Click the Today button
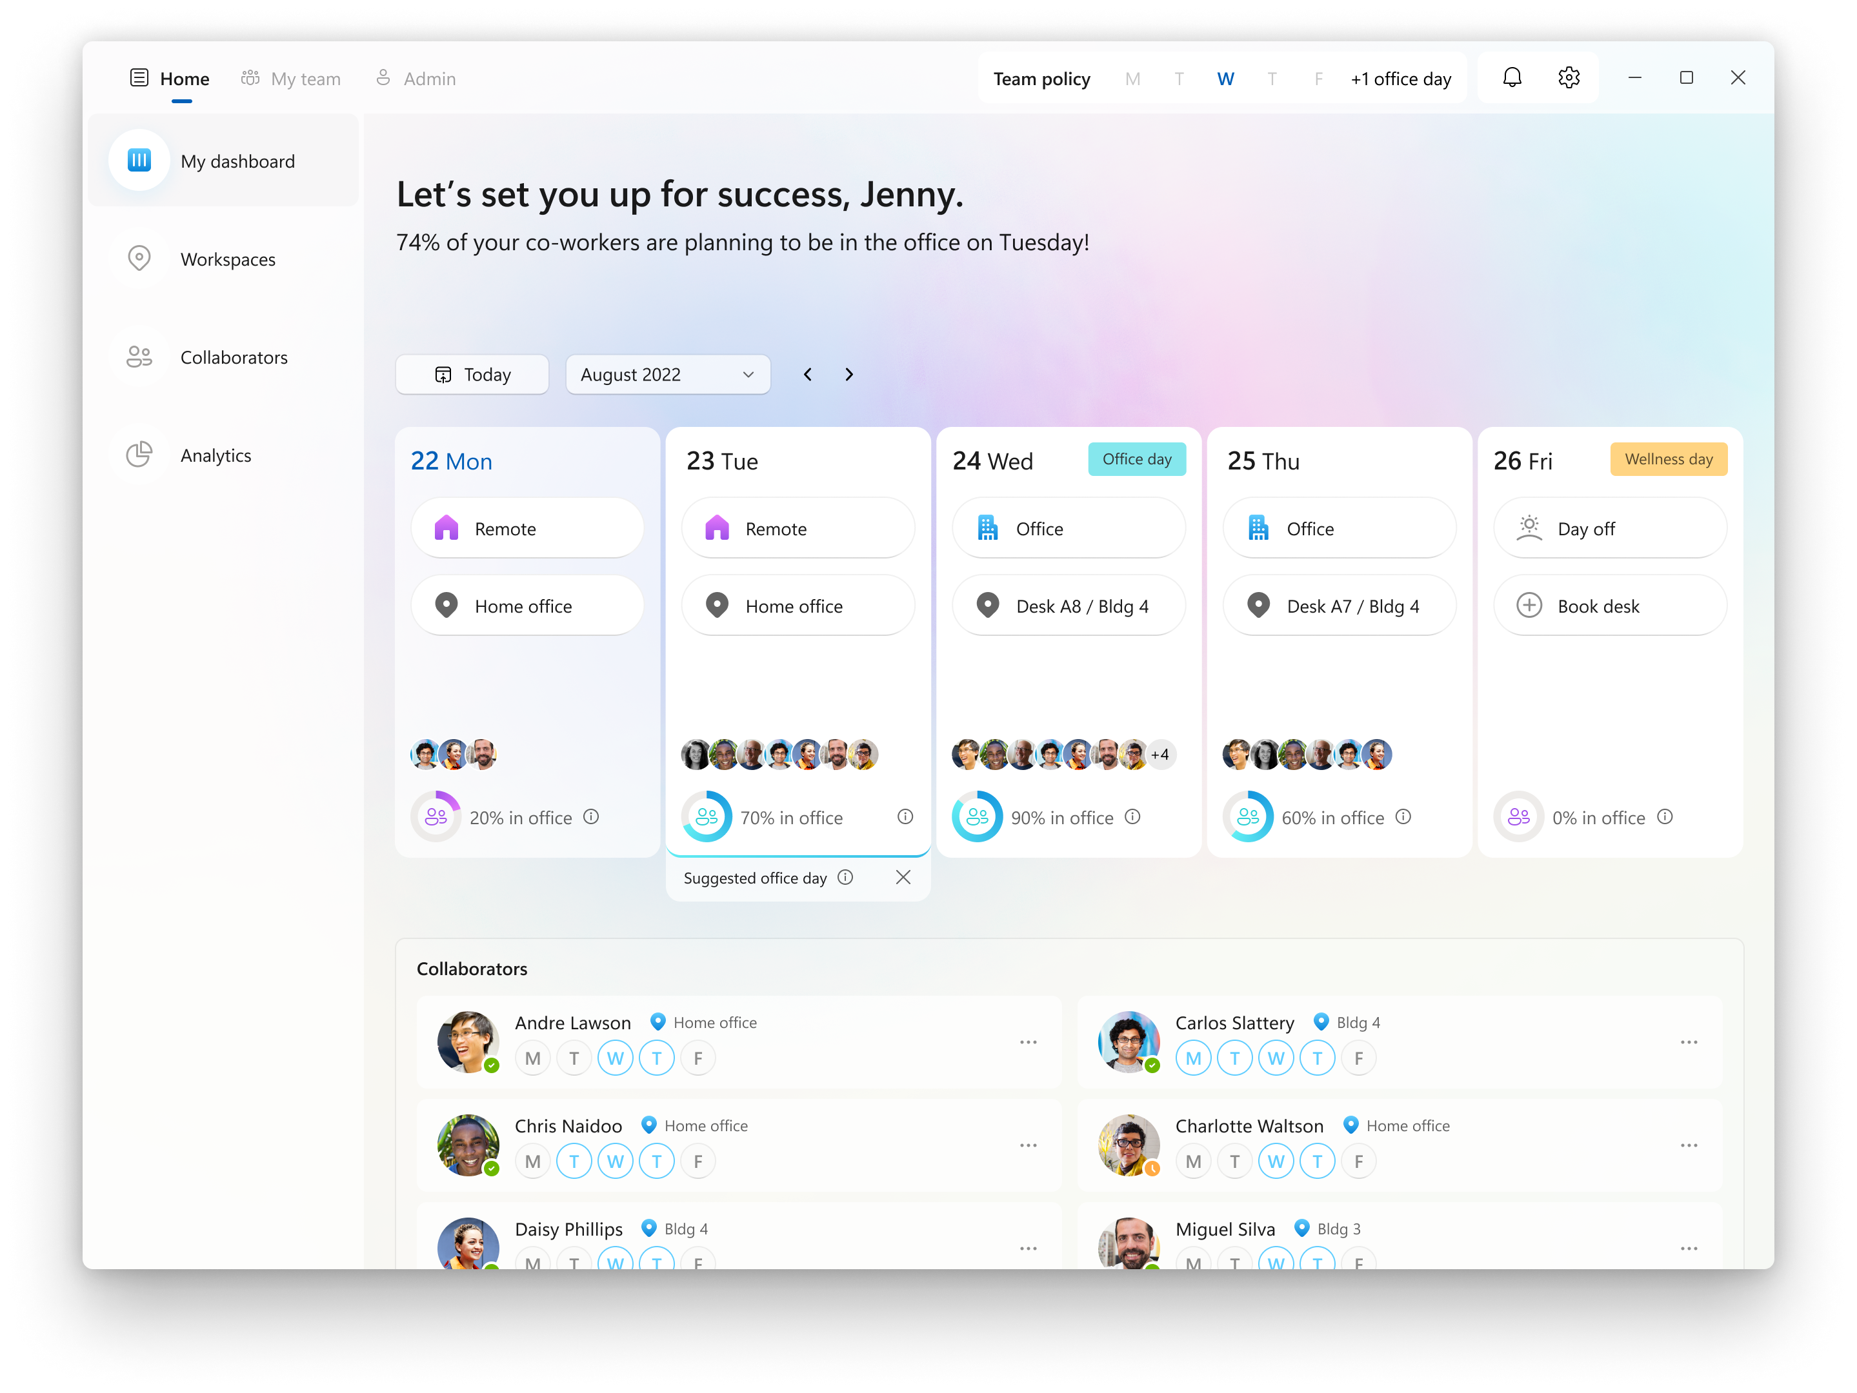 (472, 374)
